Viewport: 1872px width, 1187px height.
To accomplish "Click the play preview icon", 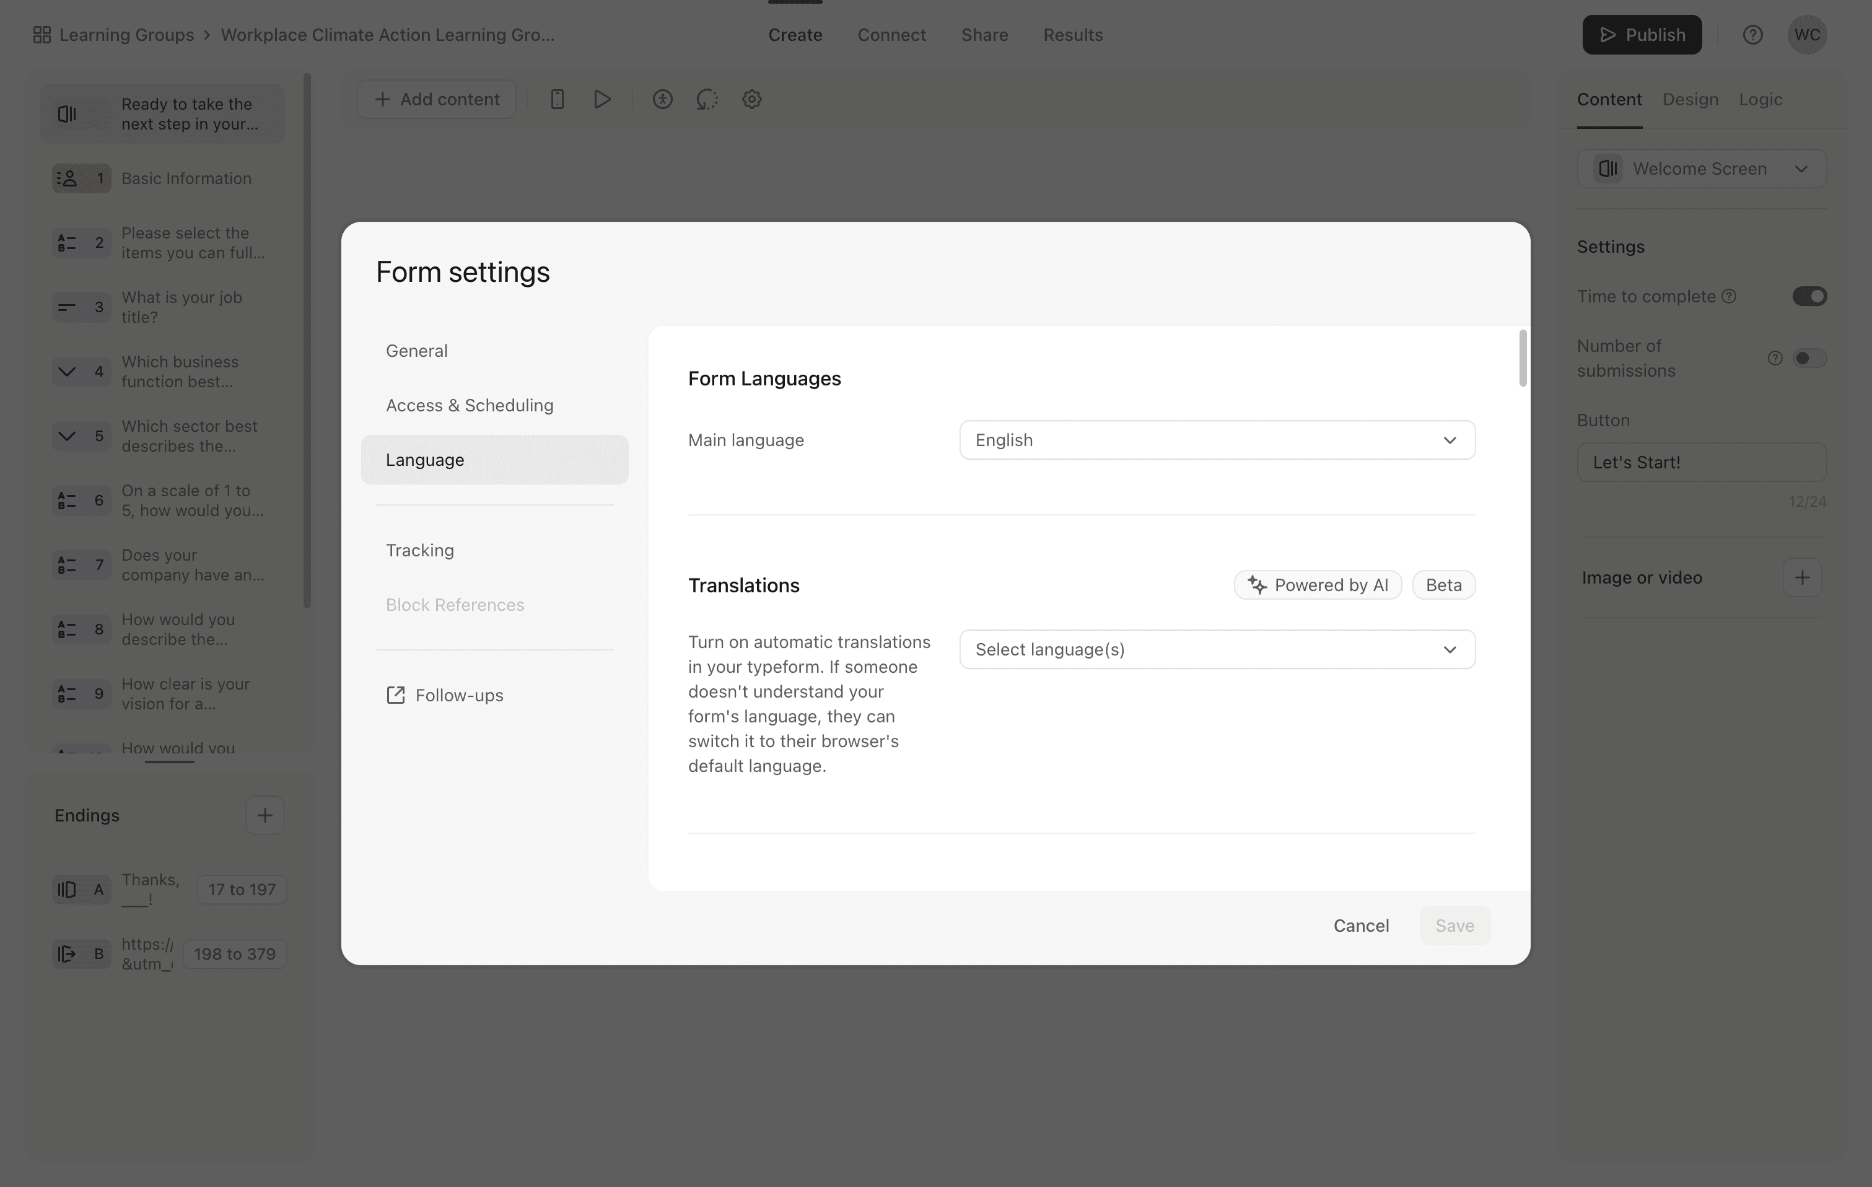I will [601, 100].
